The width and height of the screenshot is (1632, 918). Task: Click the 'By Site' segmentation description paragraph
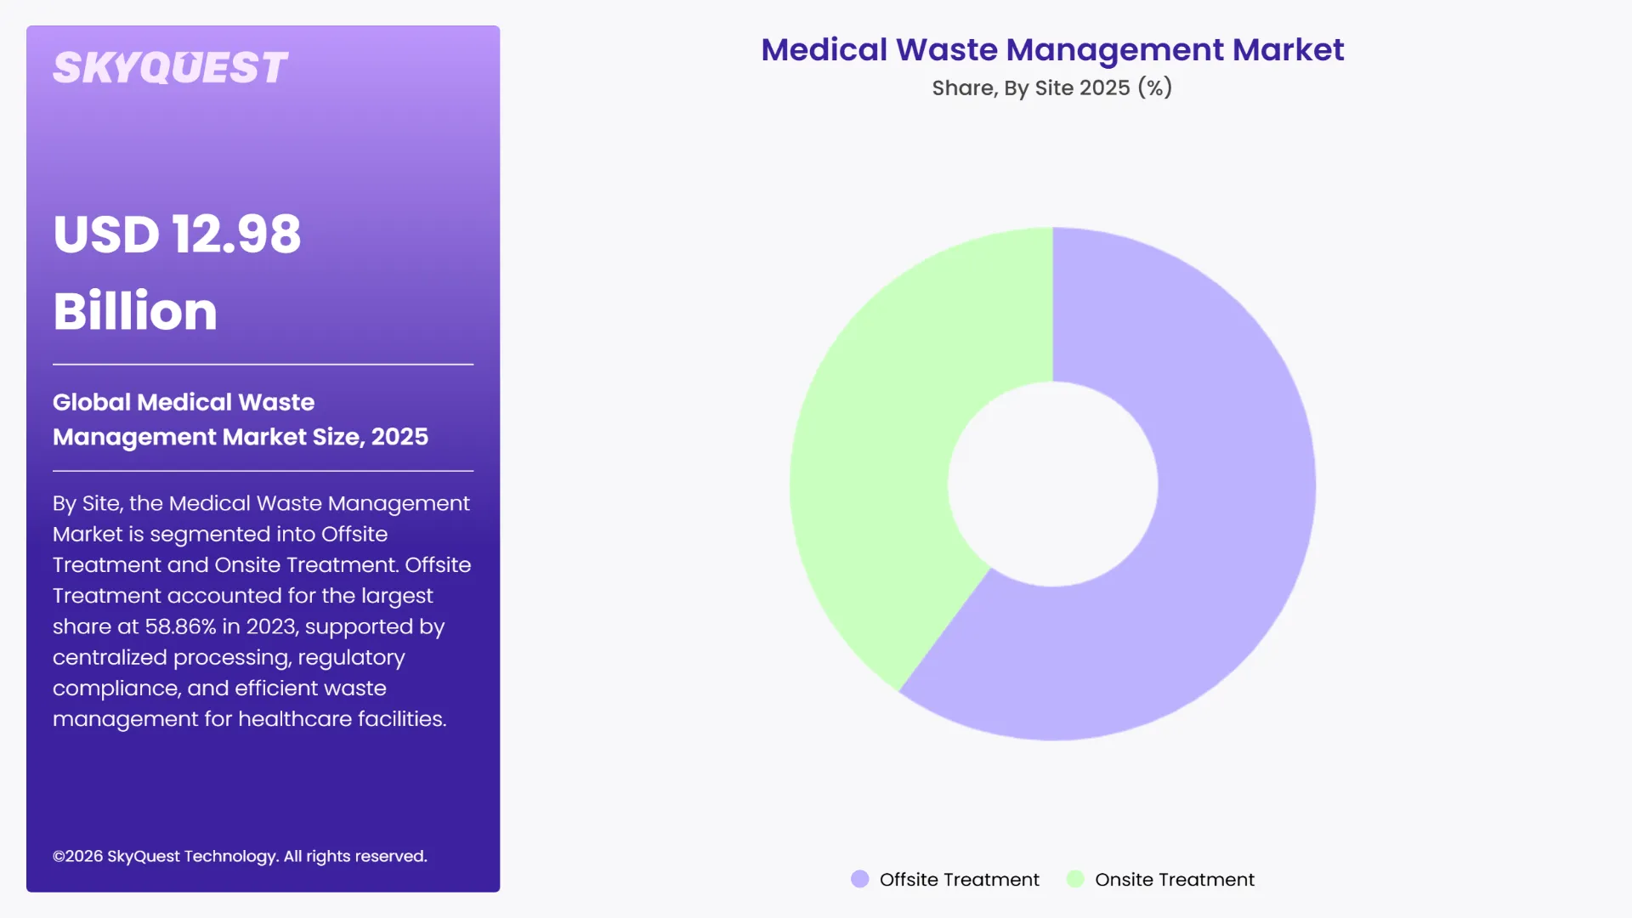(x=262, y=610)
